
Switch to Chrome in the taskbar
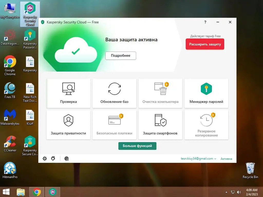tap(37, 192)
